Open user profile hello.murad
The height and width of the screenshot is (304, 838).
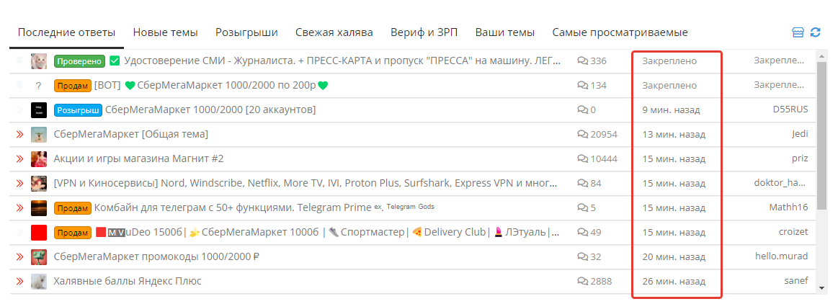[781, 256]
